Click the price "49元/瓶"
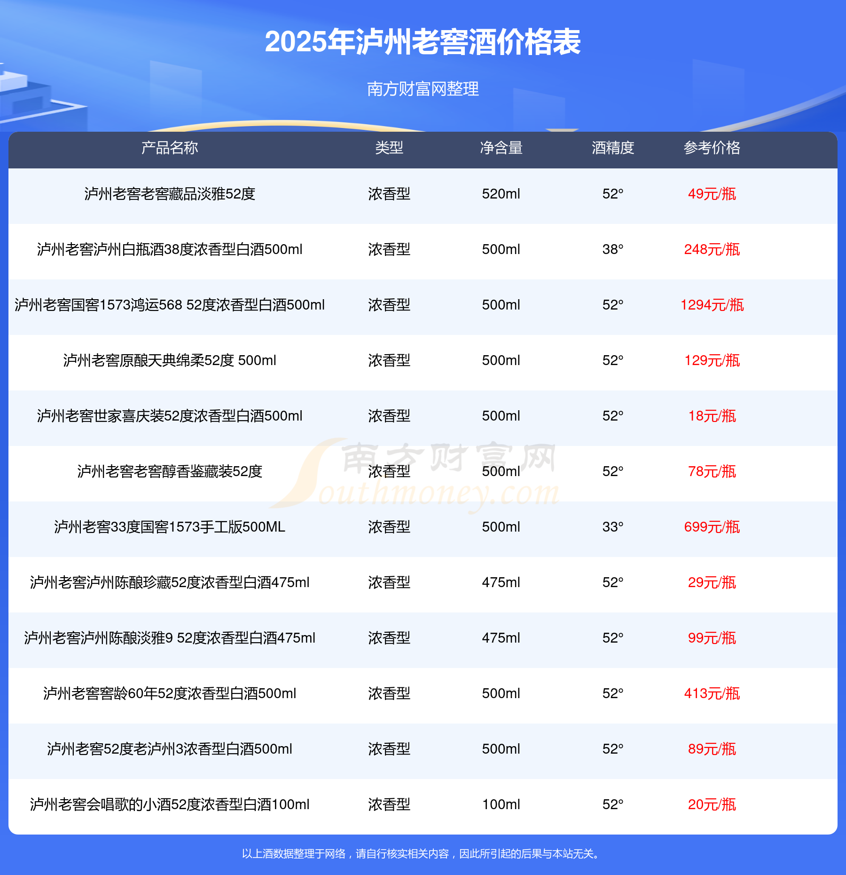Screen dimensions: 846x875 [x=712, y=194]
